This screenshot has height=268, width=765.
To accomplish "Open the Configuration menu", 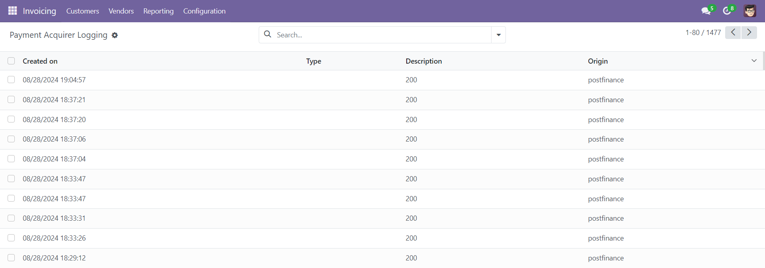I will click(x=204, y=11).
